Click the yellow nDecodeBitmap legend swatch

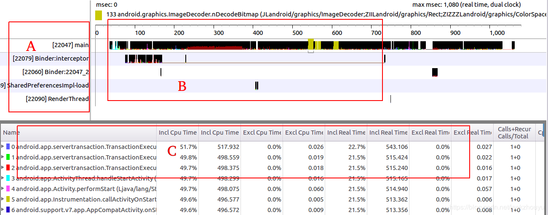pyautogui.click(x=99, y=16)
